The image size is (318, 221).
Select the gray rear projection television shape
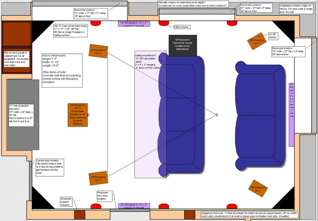pyautogui.click(x=23, y=114)
